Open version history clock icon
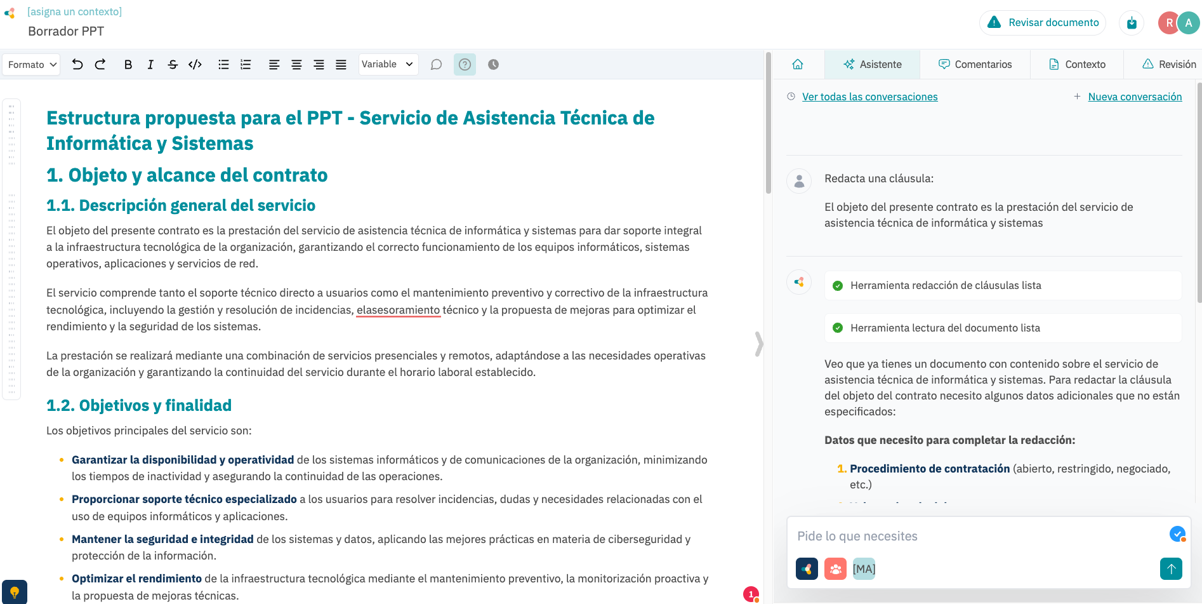1202x604 pixels. pyautogui.click(x=493, y=64)
